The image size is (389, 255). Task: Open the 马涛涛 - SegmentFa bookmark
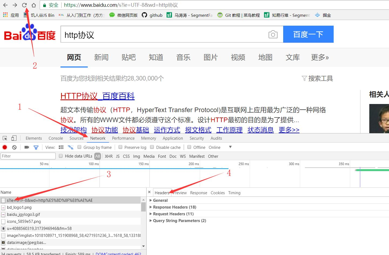[190, 15]
